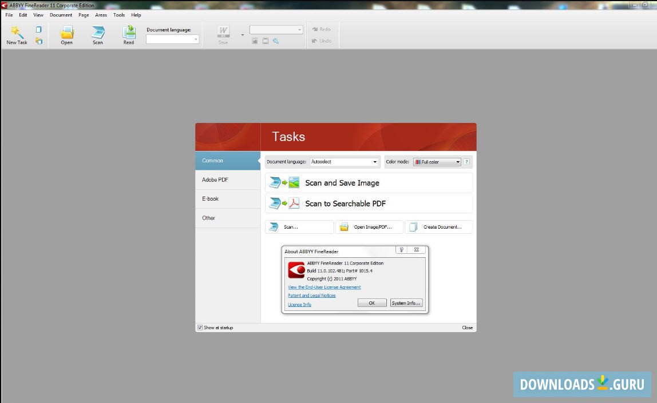Open the Document menu
657x403 pixels.
click(61, 15)
